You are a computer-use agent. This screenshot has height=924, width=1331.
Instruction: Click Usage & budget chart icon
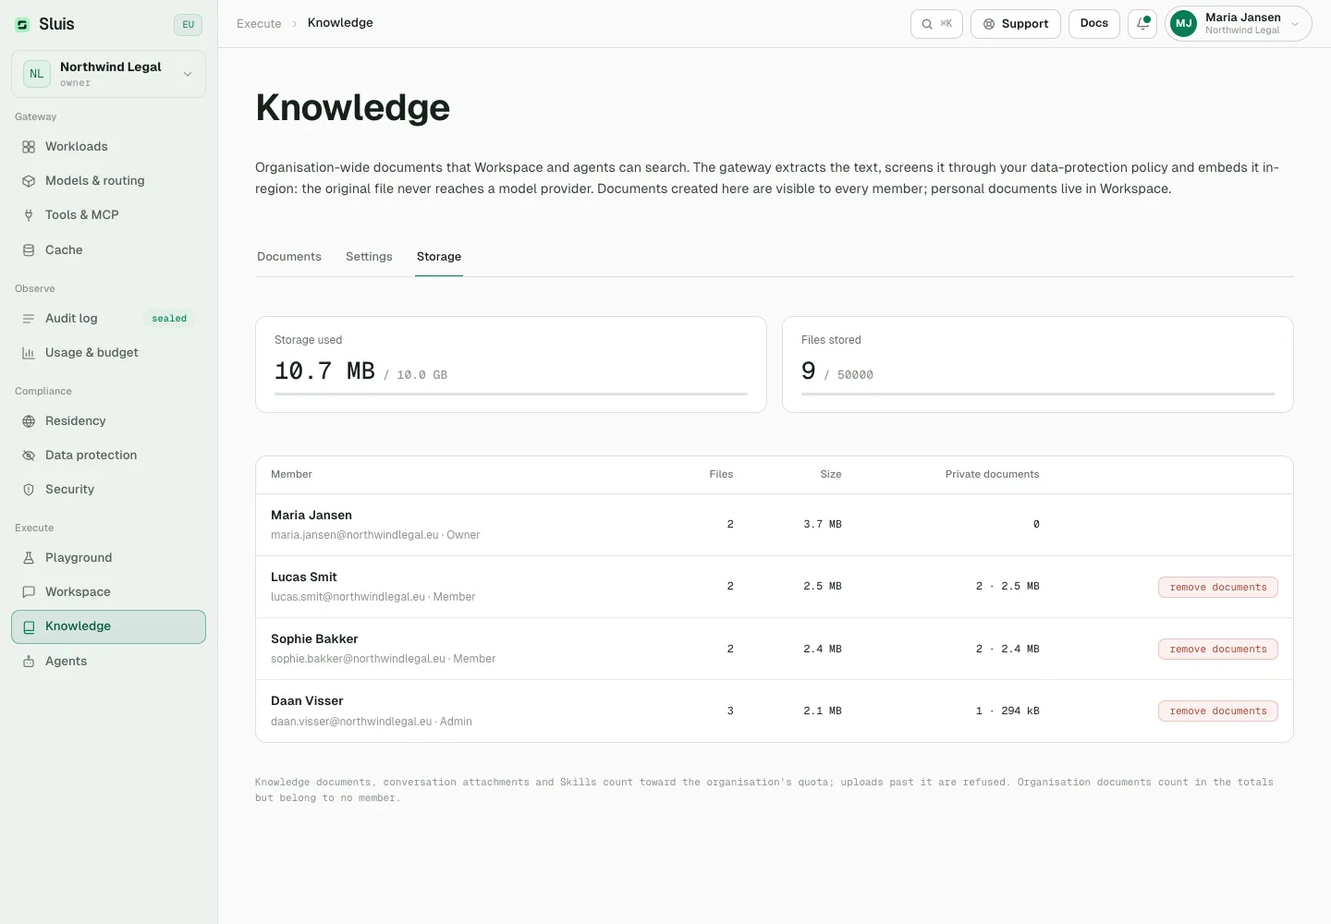click(29, 353)
